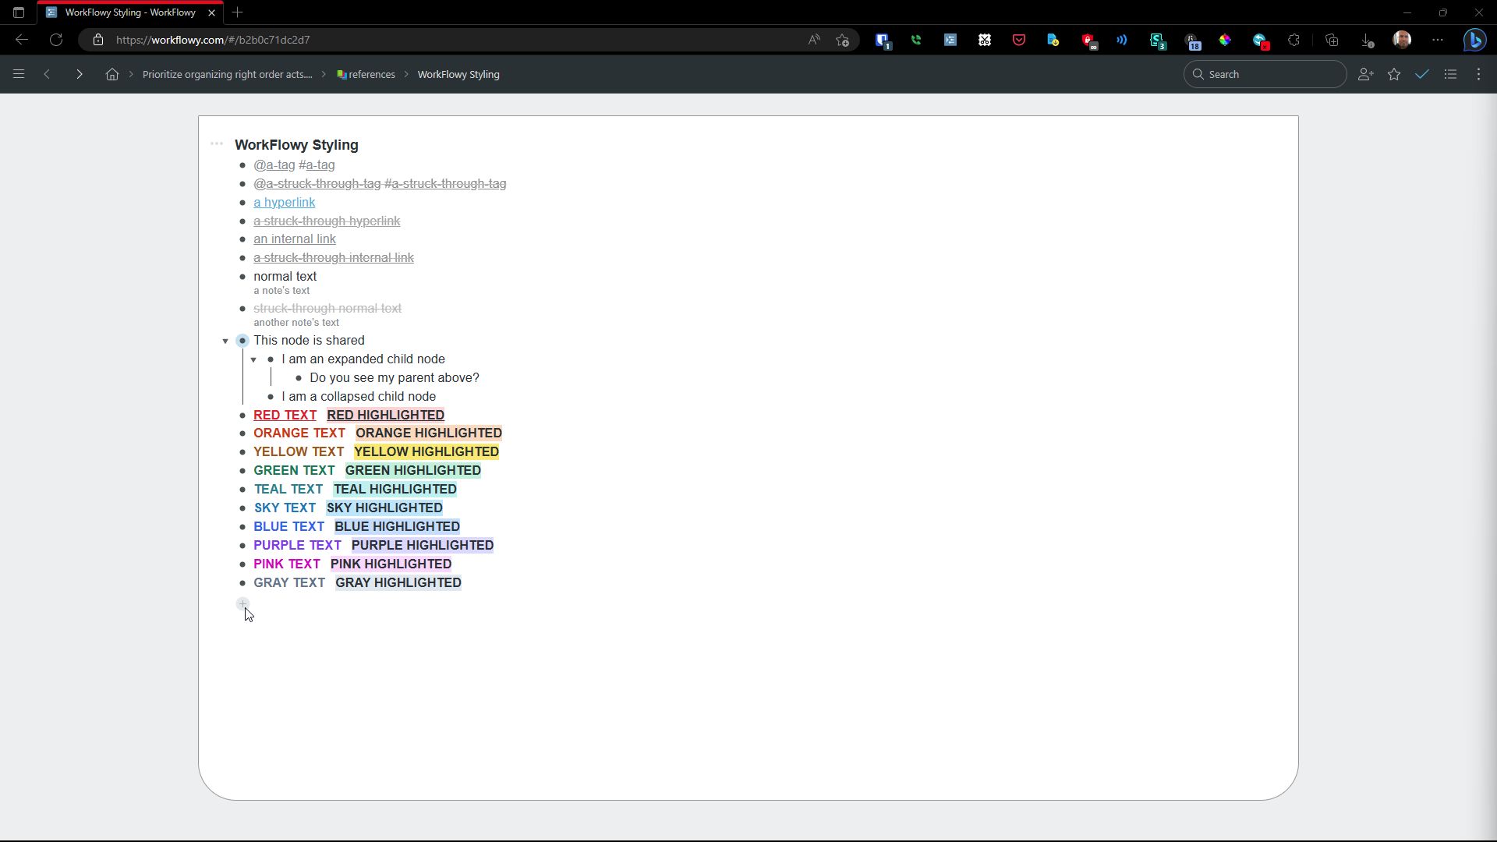This screenshot has height=842, width=1497.
Task: Click the note "a note's text"
Action: pyautogui.click(x=281, y=291)
